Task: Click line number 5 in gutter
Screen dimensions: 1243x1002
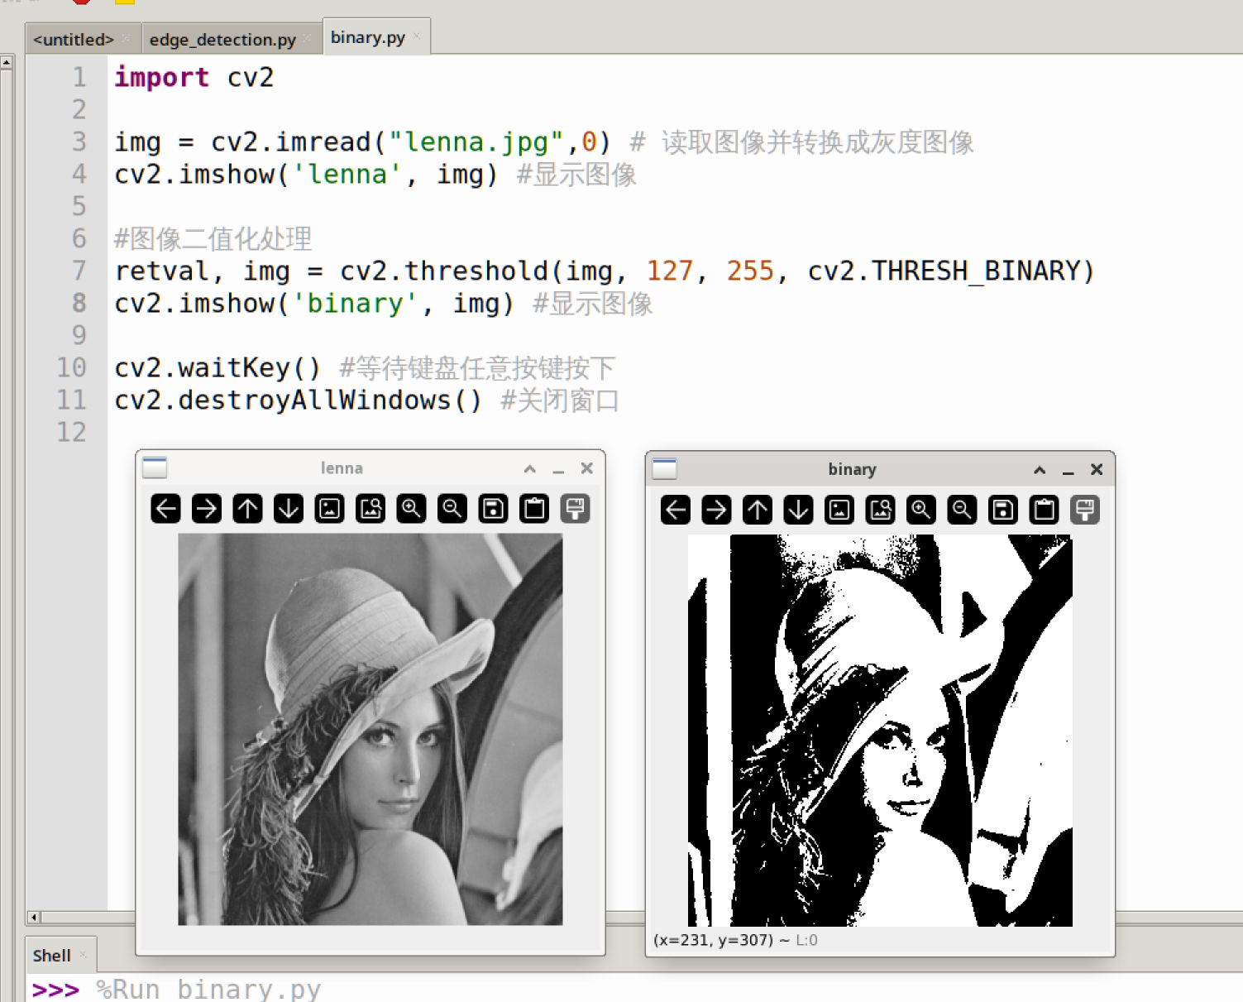Action: [79, 206]
